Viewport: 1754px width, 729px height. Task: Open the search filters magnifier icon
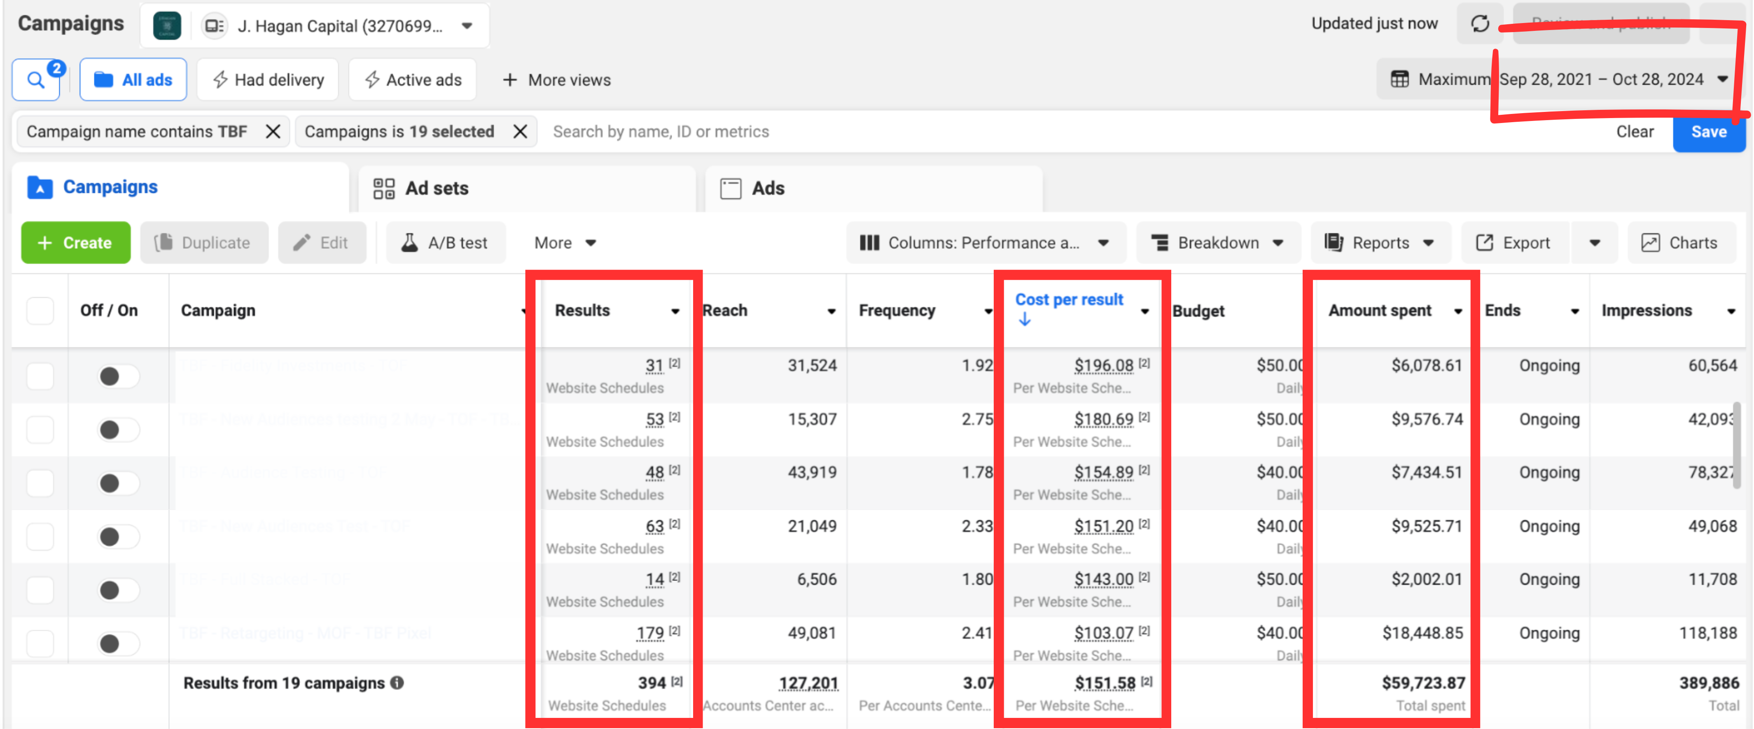36,80
